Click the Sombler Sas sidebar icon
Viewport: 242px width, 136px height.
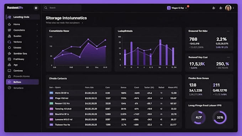coord(9,54)
